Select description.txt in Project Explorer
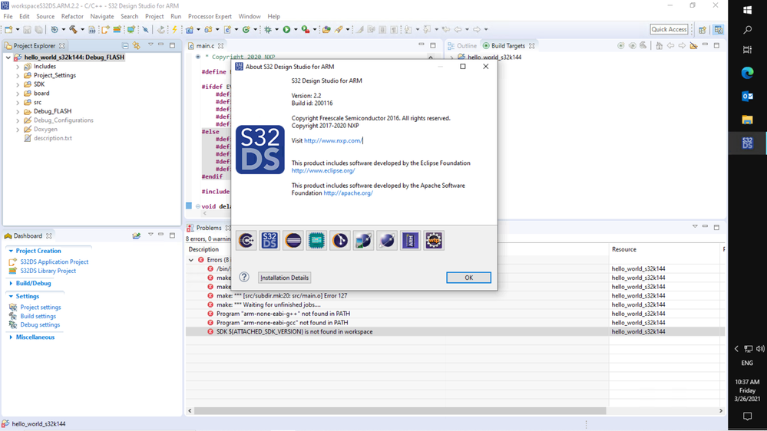 pos(52,138)
